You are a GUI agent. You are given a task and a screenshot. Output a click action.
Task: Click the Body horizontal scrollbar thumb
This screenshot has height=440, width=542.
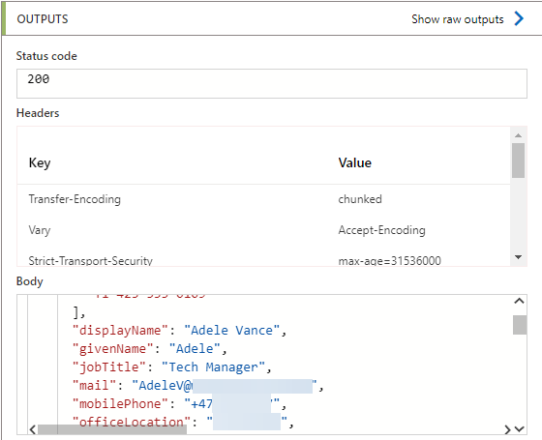[x=112, y=429]
